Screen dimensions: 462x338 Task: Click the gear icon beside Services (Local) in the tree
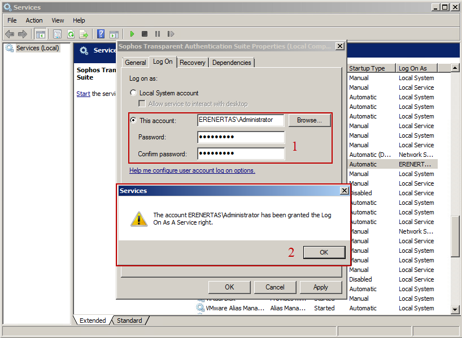pos(10,48)
